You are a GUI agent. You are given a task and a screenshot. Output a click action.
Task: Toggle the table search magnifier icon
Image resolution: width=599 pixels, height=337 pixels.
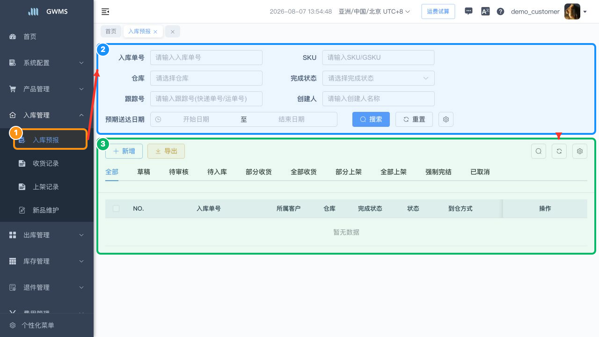[539, 151]
